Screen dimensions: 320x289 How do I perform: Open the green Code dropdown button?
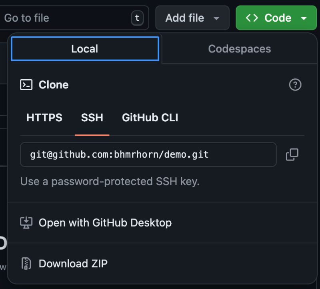pos(276,18)
